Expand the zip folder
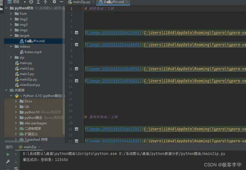Viewport: 246px width, 170px height. click(11, 57)
